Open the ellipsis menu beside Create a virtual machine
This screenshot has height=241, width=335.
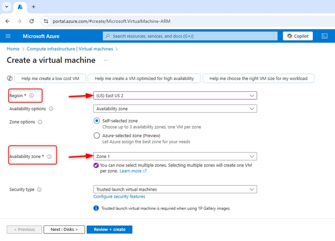pos(106,60)
